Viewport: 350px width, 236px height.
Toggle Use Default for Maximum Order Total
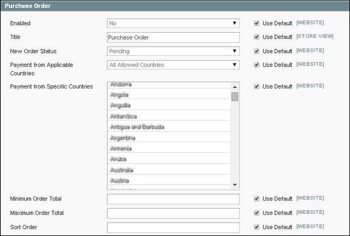coord(257,213)
